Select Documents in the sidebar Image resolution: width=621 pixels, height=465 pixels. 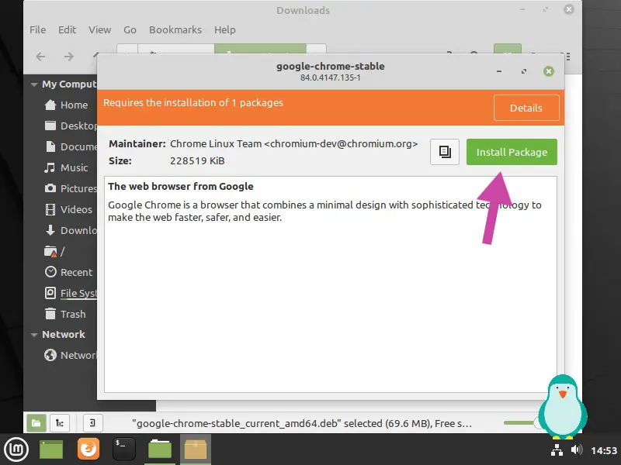tap(70, 146)
